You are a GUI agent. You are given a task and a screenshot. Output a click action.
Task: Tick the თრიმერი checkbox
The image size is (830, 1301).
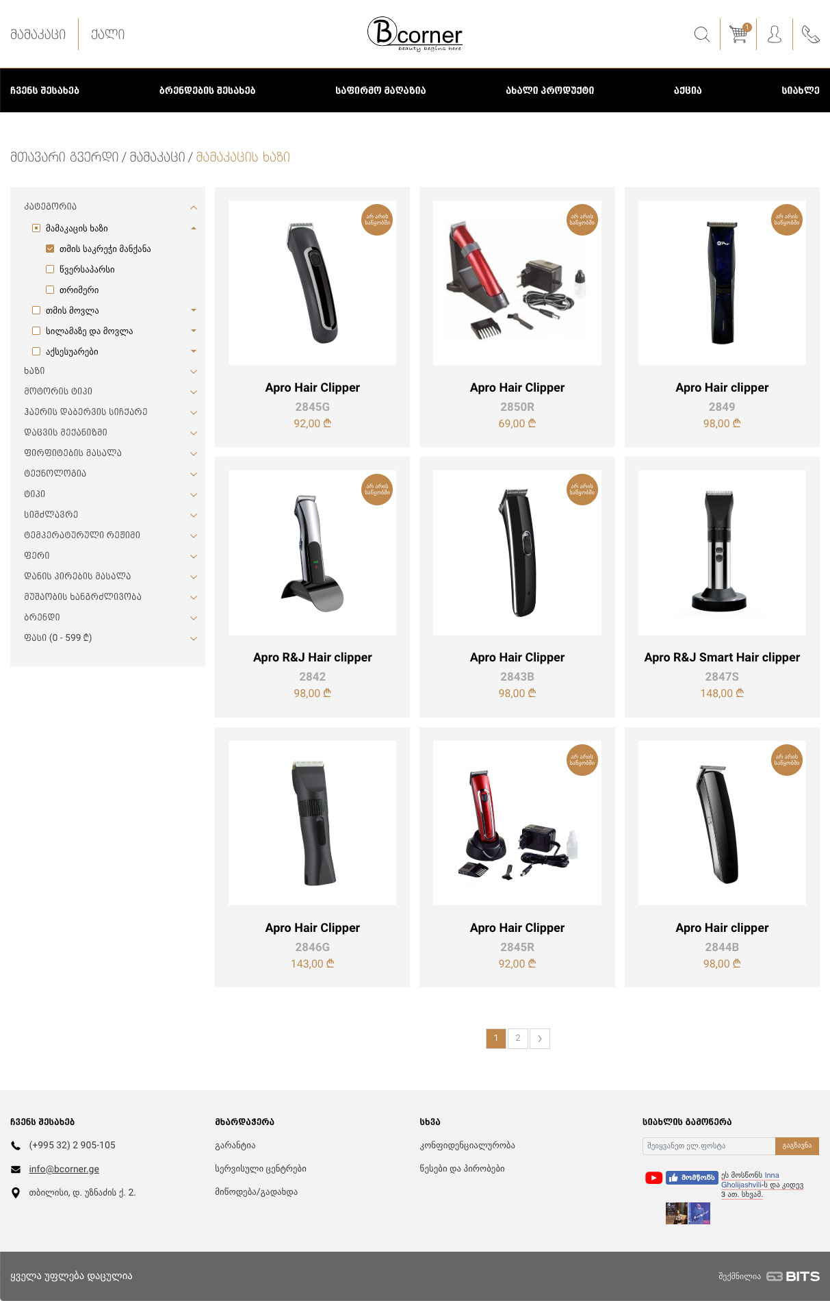50,290
